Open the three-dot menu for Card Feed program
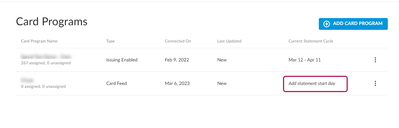 click(x=375, y=84)
